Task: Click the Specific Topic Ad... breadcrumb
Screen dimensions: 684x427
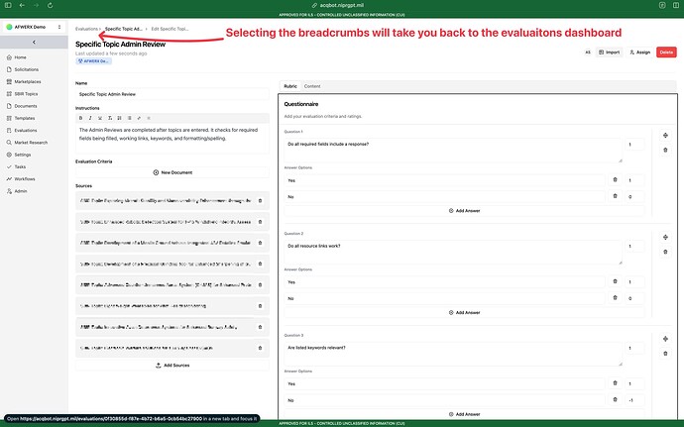Action: pyautogui.click(x=124, y=29)
